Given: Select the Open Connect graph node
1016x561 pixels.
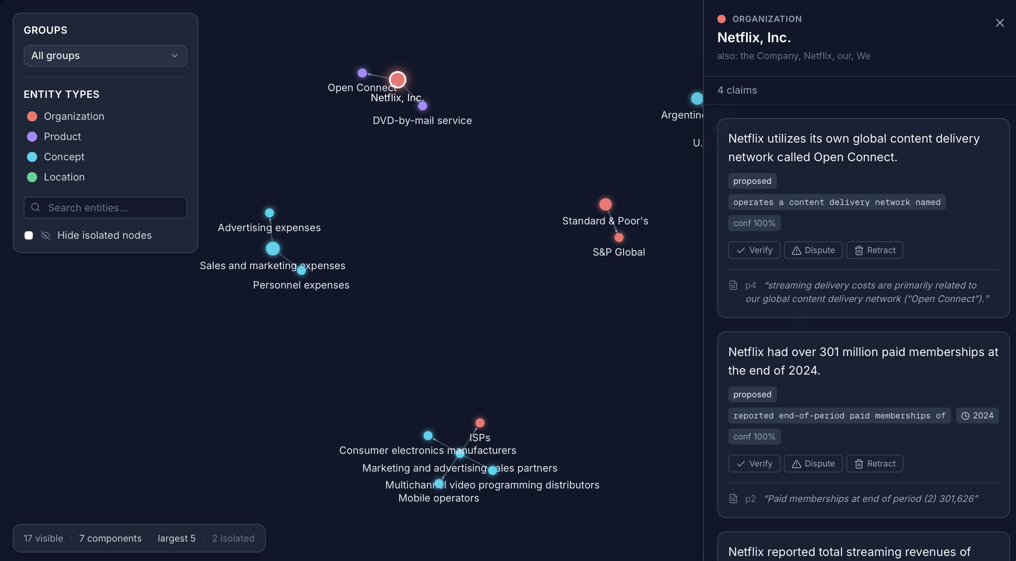Looking at the screenshot, I should pyautogui.click(x=362, y=73).
